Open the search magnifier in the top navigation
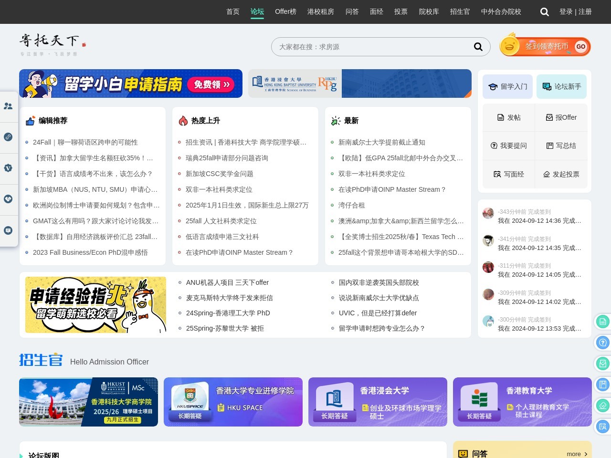The height and width of the screenshot is (458, 611). pyautogui.click(x=544, y=12)
